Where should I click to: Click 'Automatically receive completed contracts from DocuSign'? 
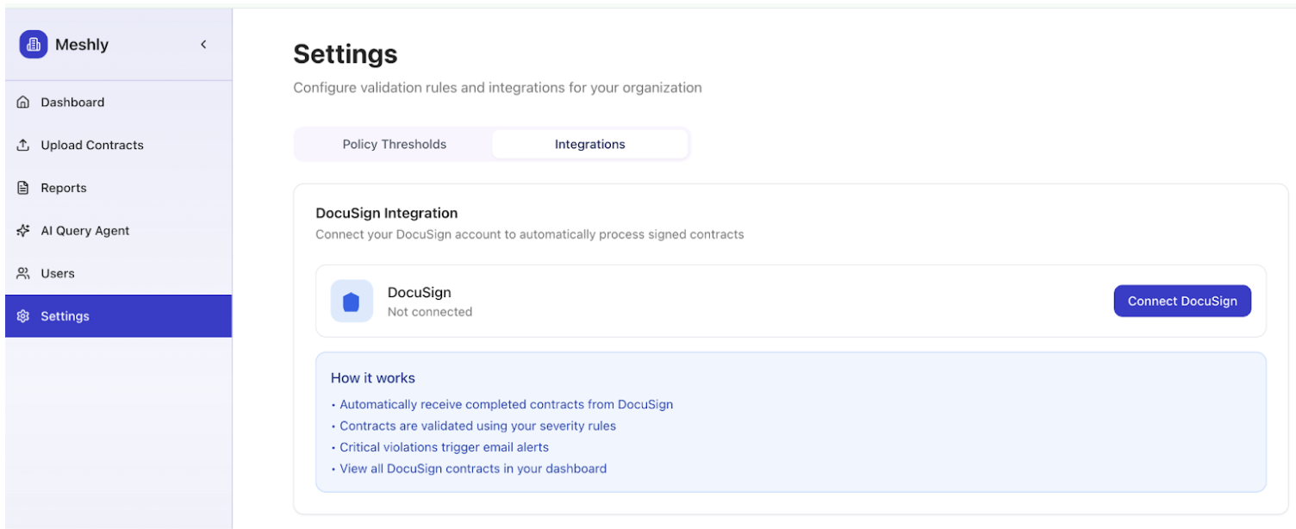pos(506,404)
